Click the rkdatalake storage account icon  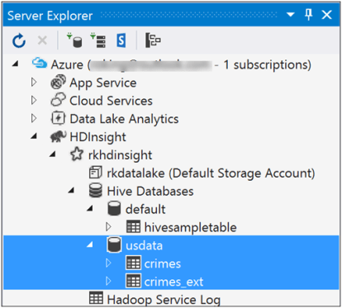click(96, 173)
